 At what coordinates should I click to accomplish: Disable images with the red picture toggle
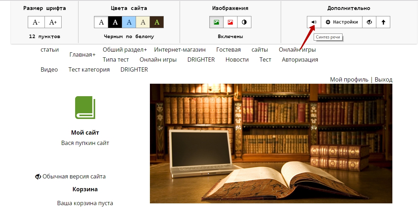coord(230,22)
